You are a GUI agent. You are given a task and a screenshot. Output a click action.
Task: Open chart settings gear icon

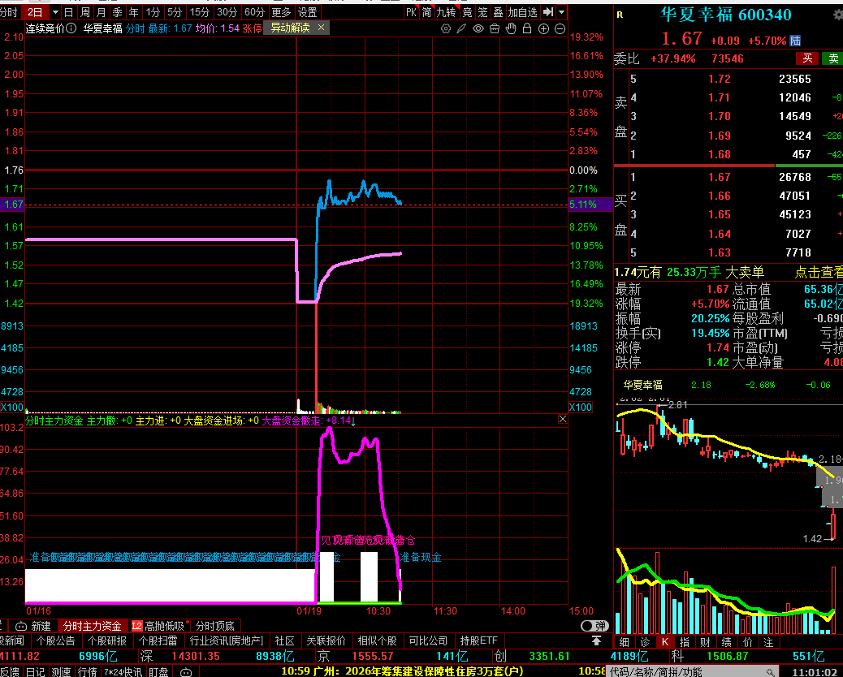point(446,28)
